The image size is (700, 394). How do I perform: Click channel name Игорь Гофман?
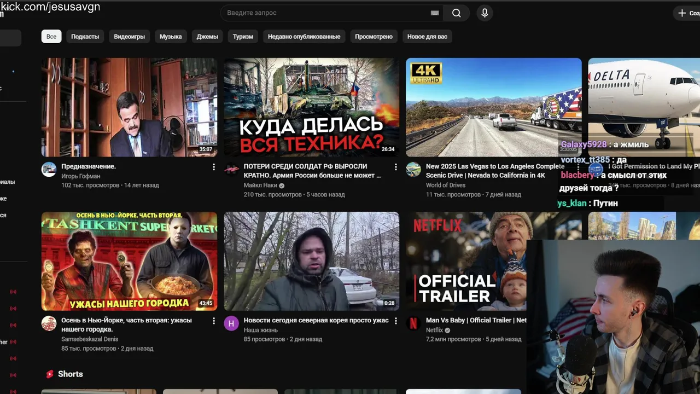pyautogui.click(x=81, y=176)
